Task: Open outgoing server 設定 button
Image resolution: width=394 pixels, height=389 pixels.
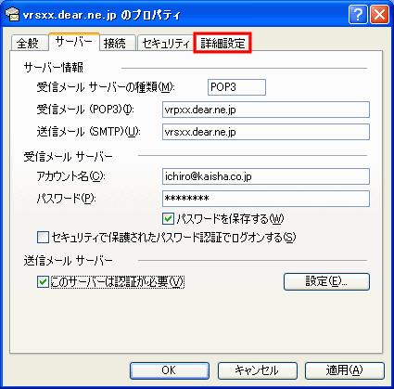Action: coord(326,281)
